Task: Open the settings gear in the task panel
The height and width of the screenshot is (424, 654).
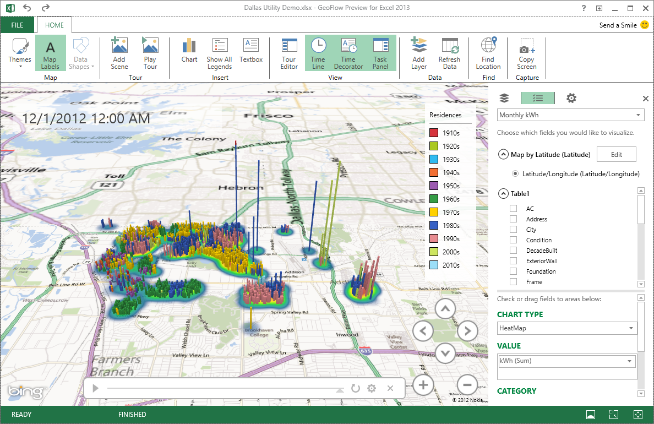Action: tap(571, 97)
